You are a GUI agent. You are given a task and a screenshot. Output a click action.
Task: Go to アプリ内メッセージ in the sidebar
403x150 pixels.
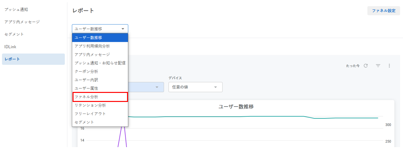[x=34, y=22]
